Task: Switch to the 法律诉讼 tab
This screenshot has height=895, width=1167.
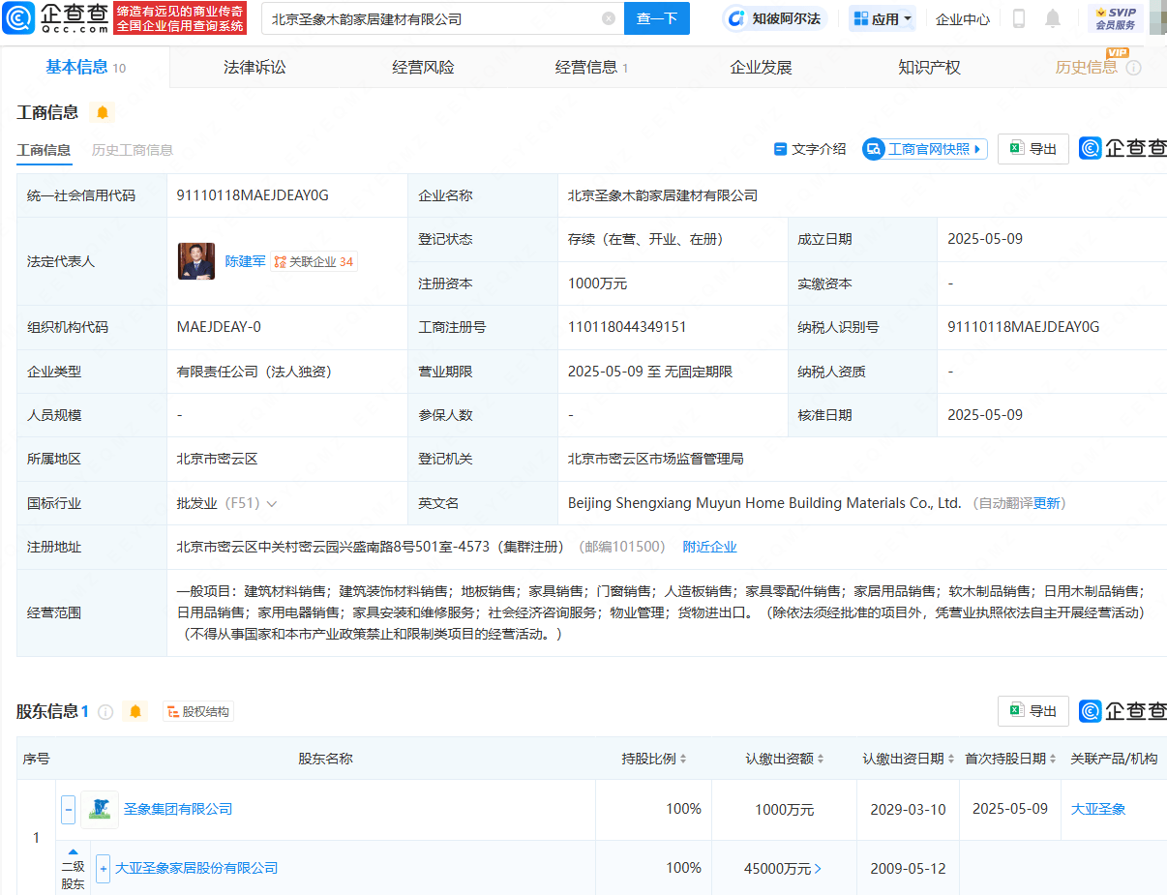Action: click(254, 67)
